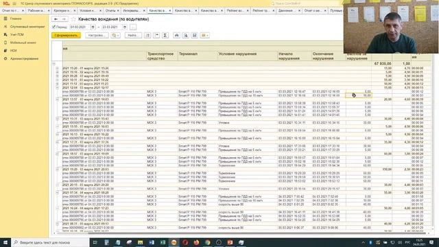Select the Транспортное средство column header
The width and height of the screenshot is (439, 247).
point(162,56)
